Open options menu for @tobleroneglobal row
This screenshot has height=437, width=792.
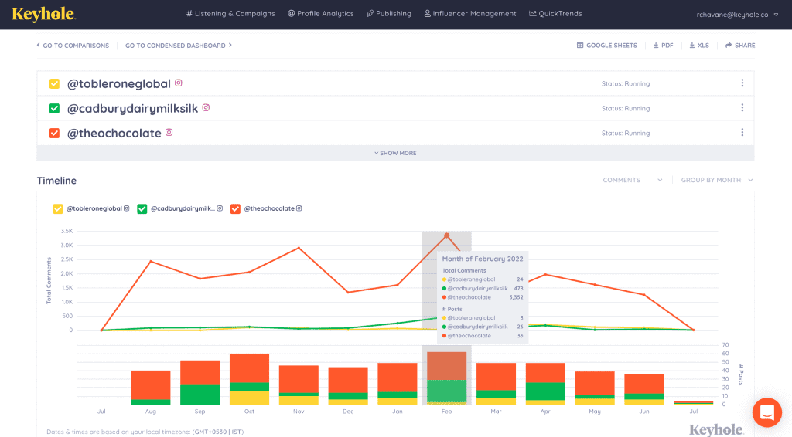742,83
